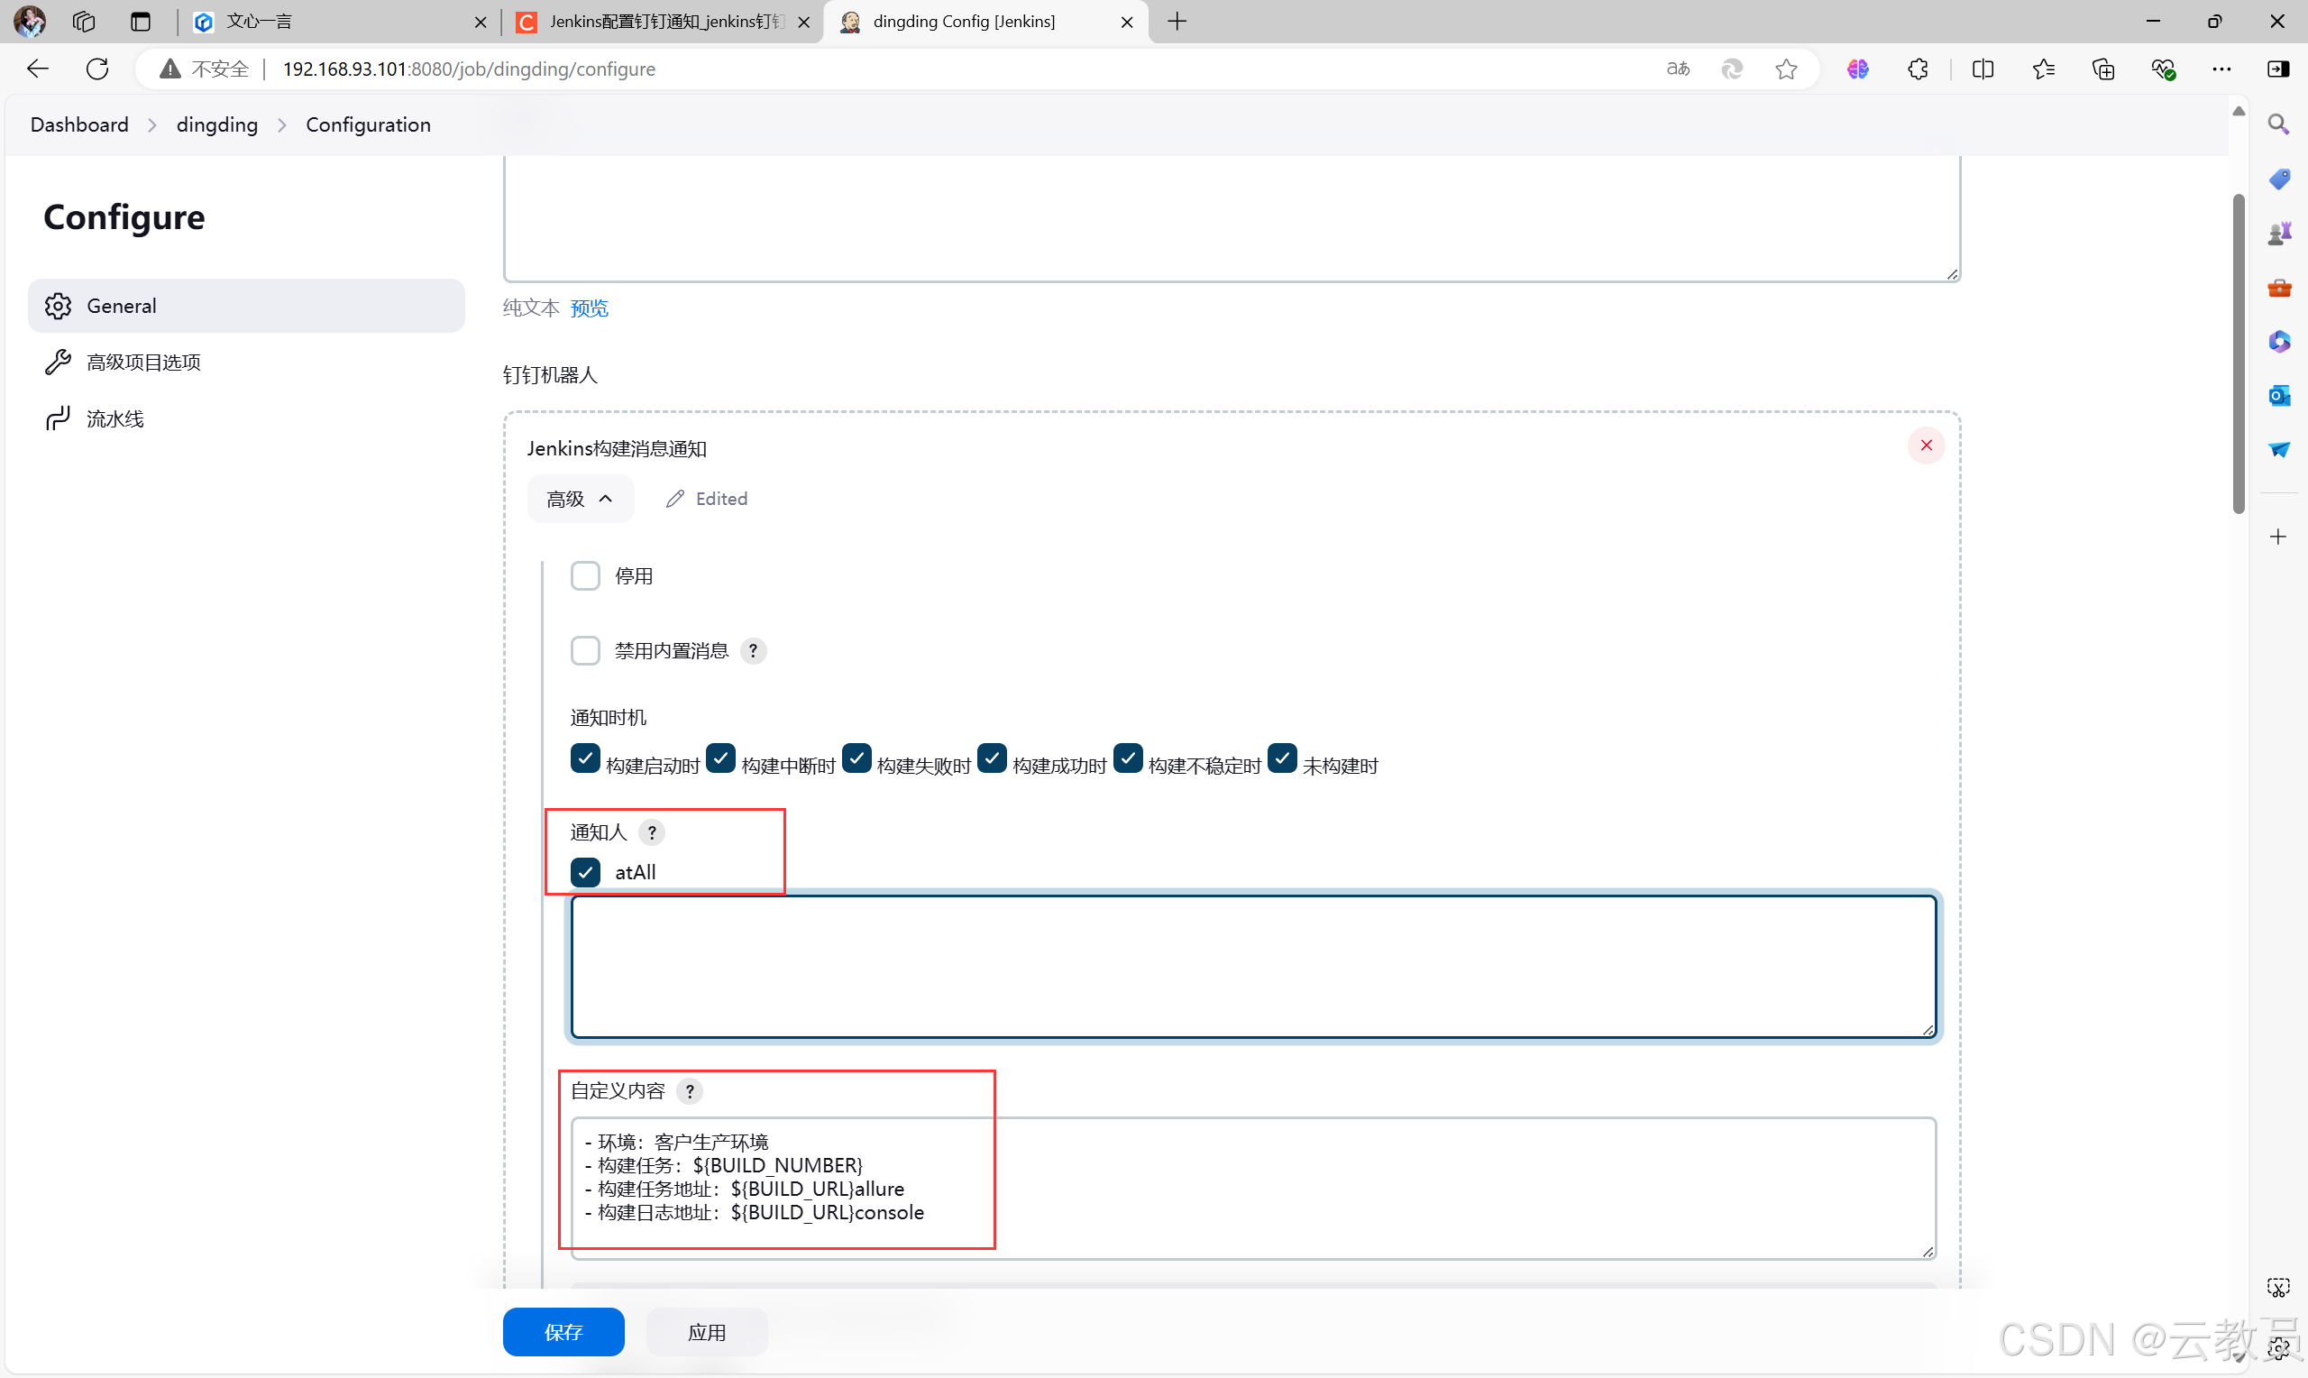The image size is (2308, 1378).
Task: Expand the 高级 advanced section dropdown
Action: point(577,497)
